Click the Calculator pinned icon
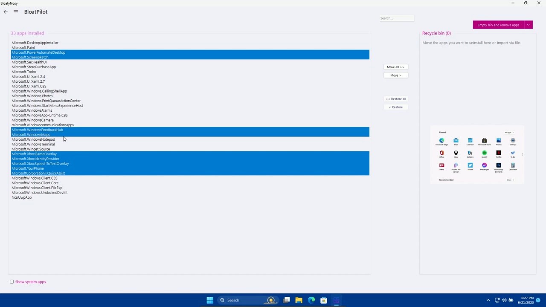 [513, 165]
